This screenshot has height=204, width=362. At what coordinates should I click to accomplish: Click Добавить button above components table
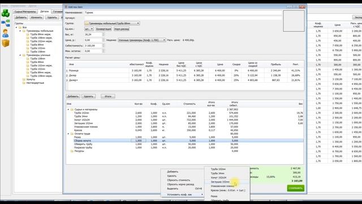coord(73,96)
